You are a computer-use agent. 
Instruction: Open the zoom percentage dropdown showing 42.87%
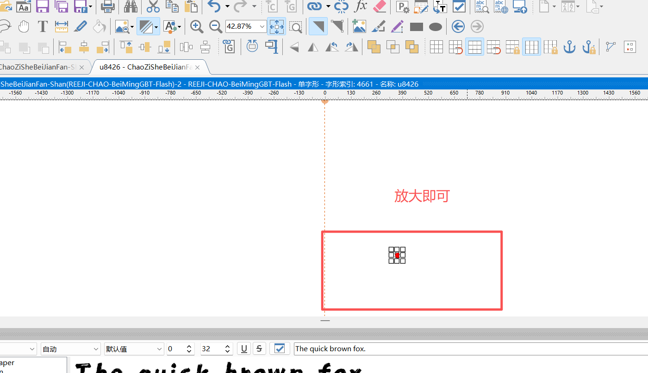pos(262,26)
